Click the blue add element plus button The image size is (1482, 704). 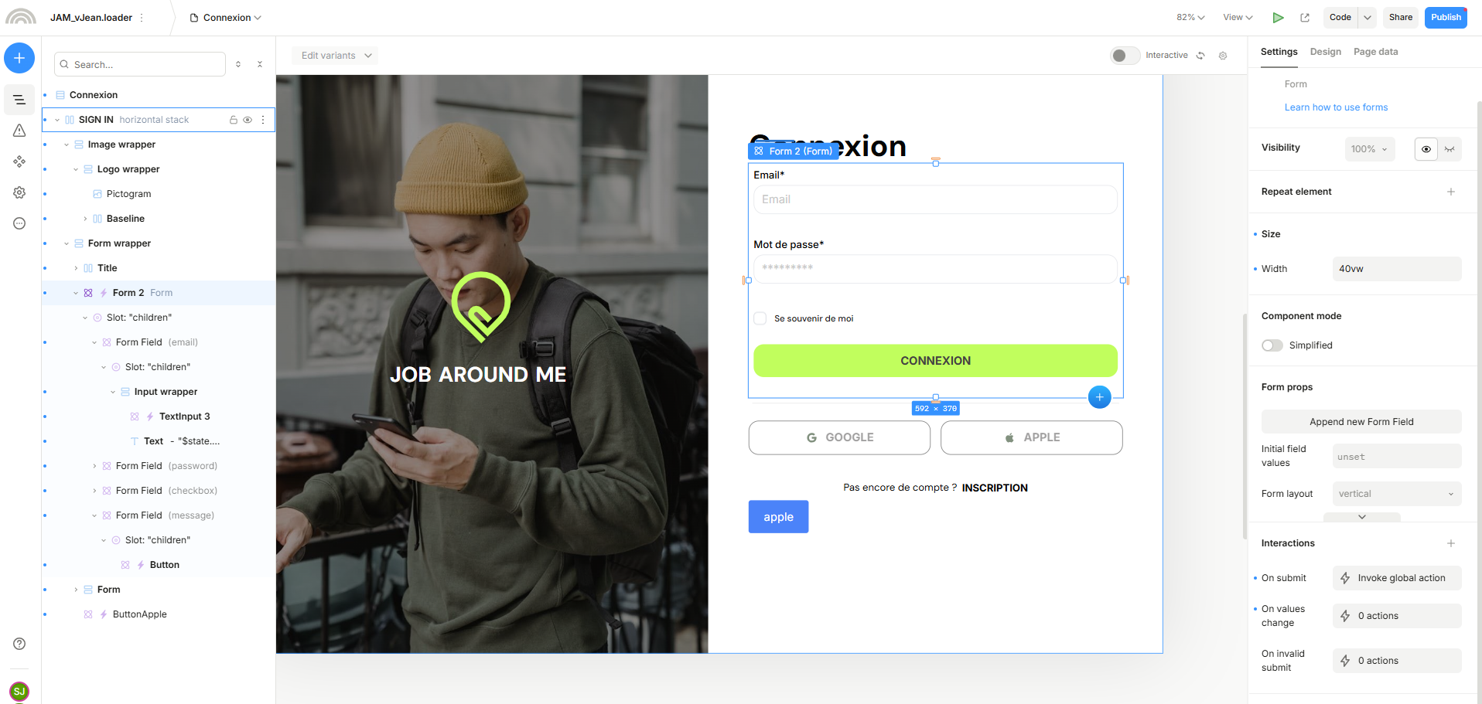coord(19,58)
